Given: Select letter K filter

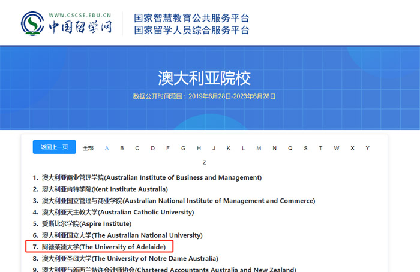Looking at the screenshot, I should 229,148.
